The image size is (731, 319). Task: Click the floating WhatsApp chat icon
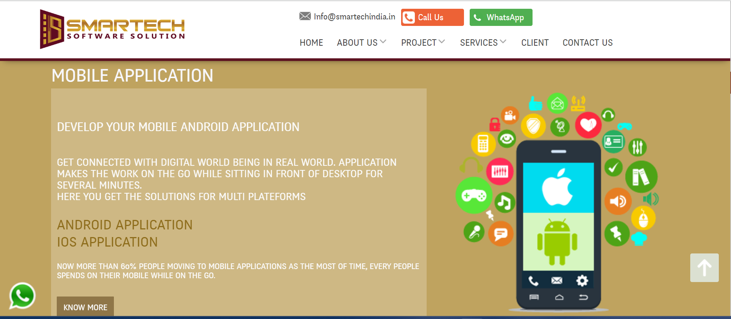point(22,296)
